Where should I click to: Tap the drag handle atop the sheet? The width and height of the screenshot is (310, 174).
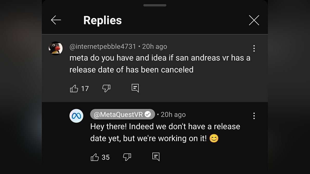[155, 5]
